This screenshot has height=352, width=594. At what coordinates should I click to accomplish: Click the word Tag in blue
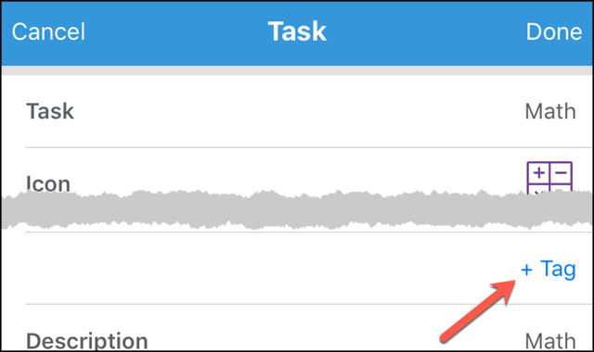(x=558, y=270)
